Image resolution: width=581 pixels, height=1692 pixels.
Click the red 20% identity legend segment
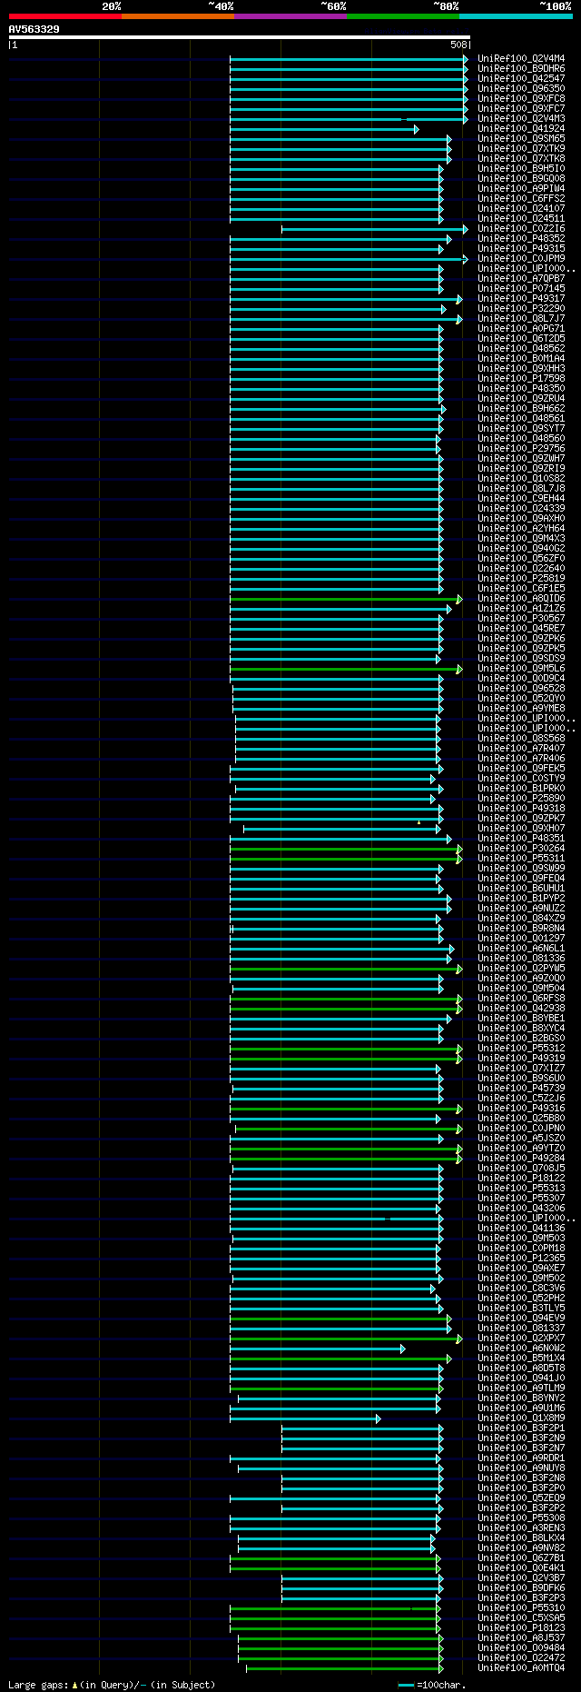tap(65, 16)
